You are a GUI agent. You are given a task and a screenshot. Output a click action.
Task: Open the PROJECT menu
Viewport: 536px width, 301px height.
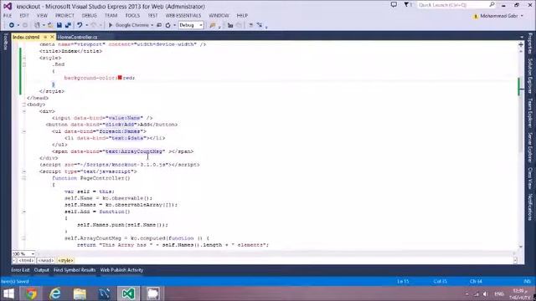point(64,16)
